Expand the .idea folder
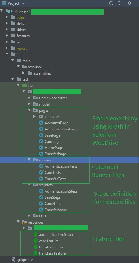The height and width of the screenshot is (263, 139). coord(7,17)
